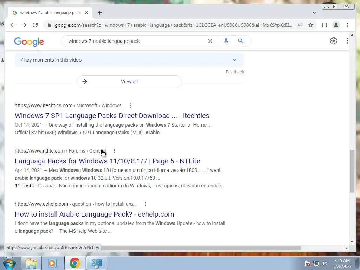Viewport: 360px width, 270px height.
Task: Click the View all button
Action: (x=129, y=82)
